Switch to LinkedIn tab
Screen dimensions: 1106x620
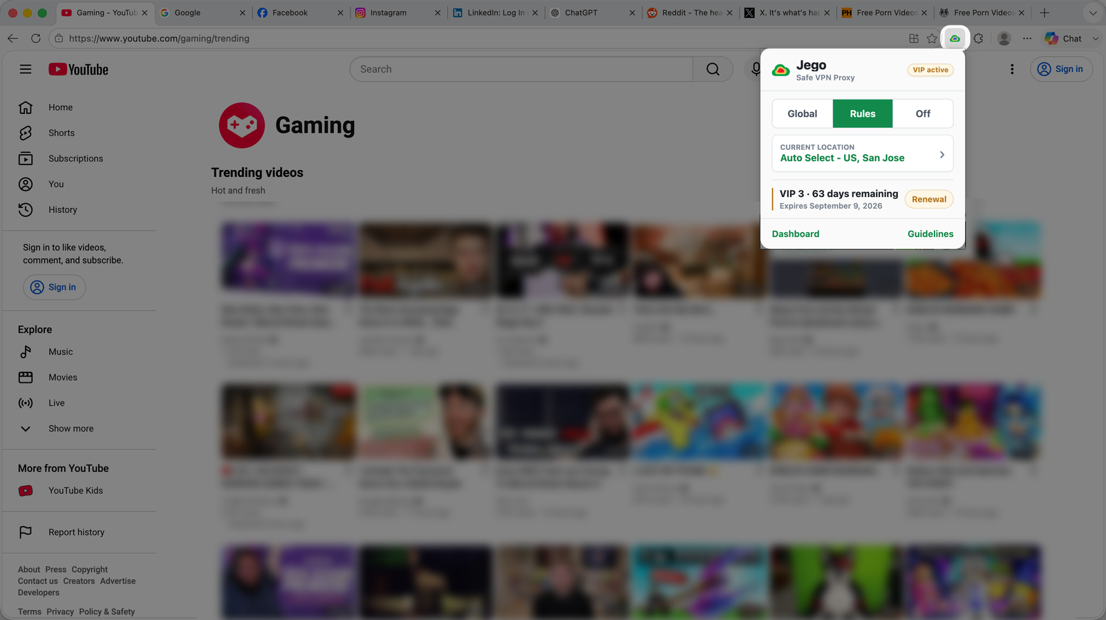coord(494,12)
